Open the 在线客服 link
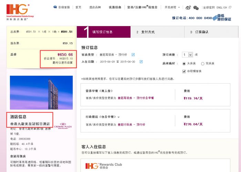Viewport: 241px width, 172px height. (x=64, y=7)
